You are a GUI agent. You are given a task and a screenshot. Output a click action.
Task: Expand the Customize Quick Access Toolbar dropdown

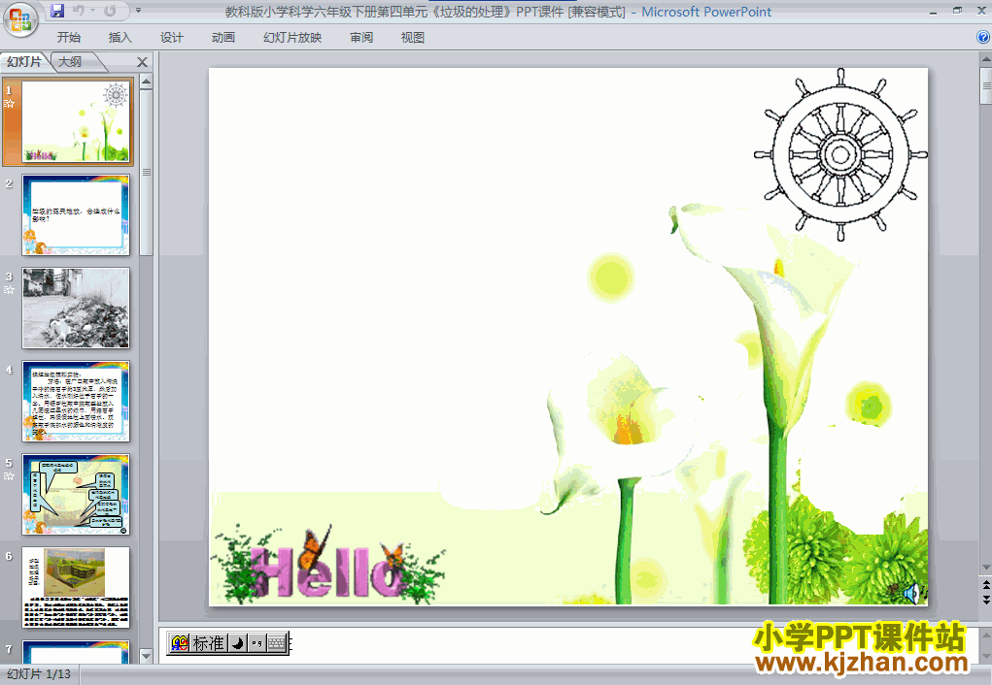pyautogui.click(x=139, y=11)
